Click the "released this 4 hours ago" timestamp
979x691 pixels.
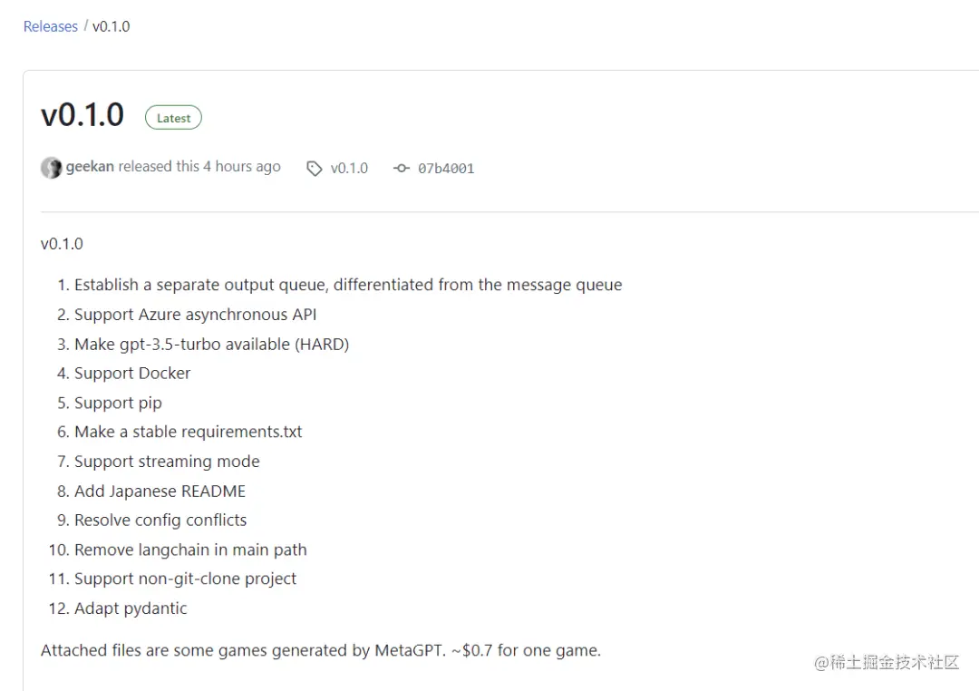tap(199, 167)
